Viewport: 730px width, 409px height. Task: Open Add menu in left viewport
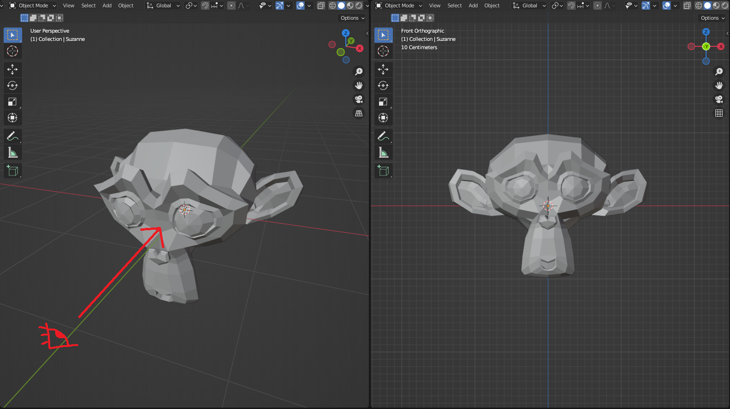coord(107,6)
